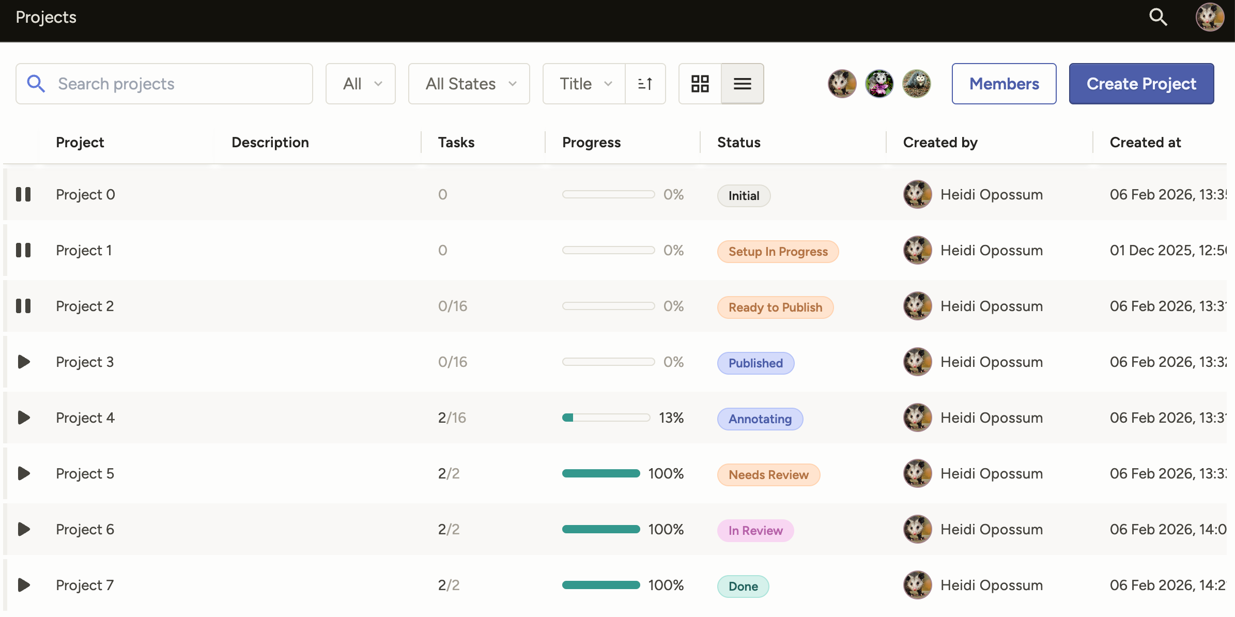The width and height of the screenshot is (1235, 617).
Task: Click the Projects heading in the top bar
Action: click(45, 17)
